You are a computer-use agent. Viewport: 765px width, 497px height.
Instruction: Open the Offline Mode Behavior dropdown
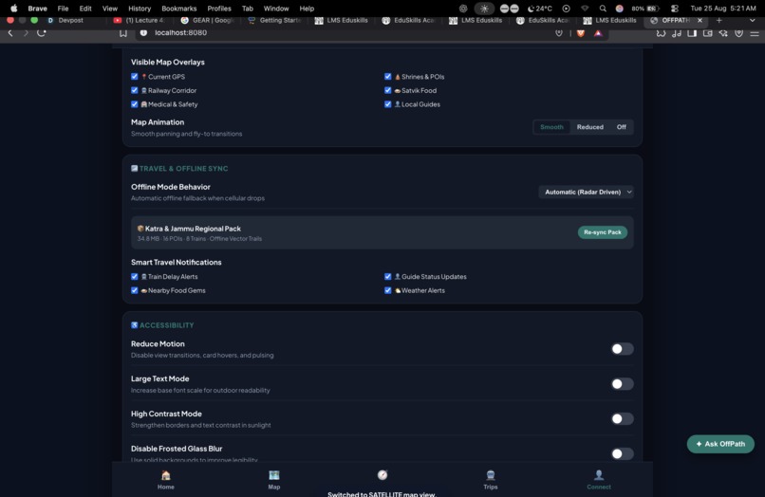[586, 193]
